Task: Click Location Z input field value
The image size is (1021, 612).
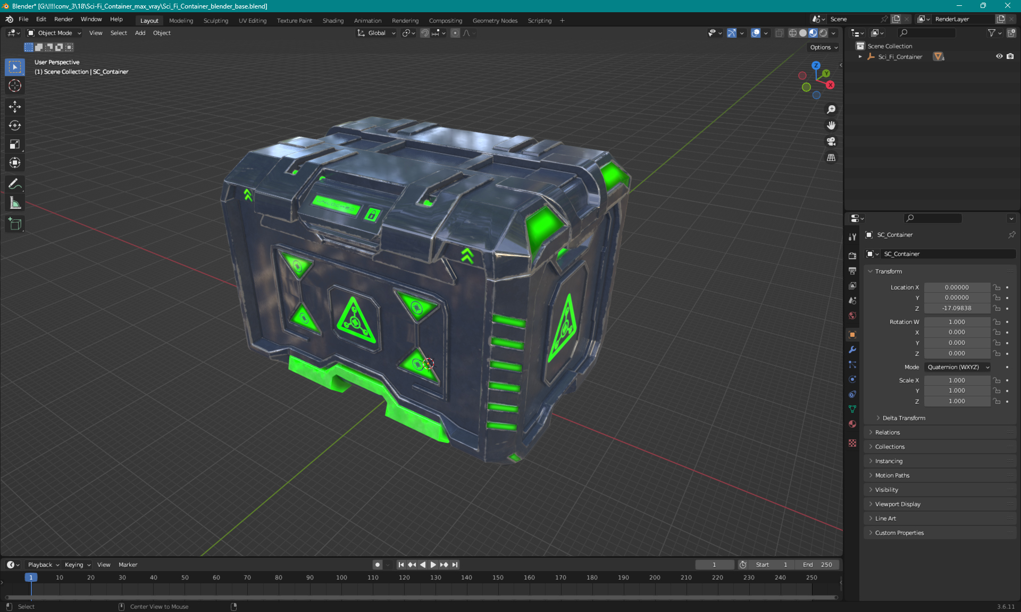Action: point(956,308)
